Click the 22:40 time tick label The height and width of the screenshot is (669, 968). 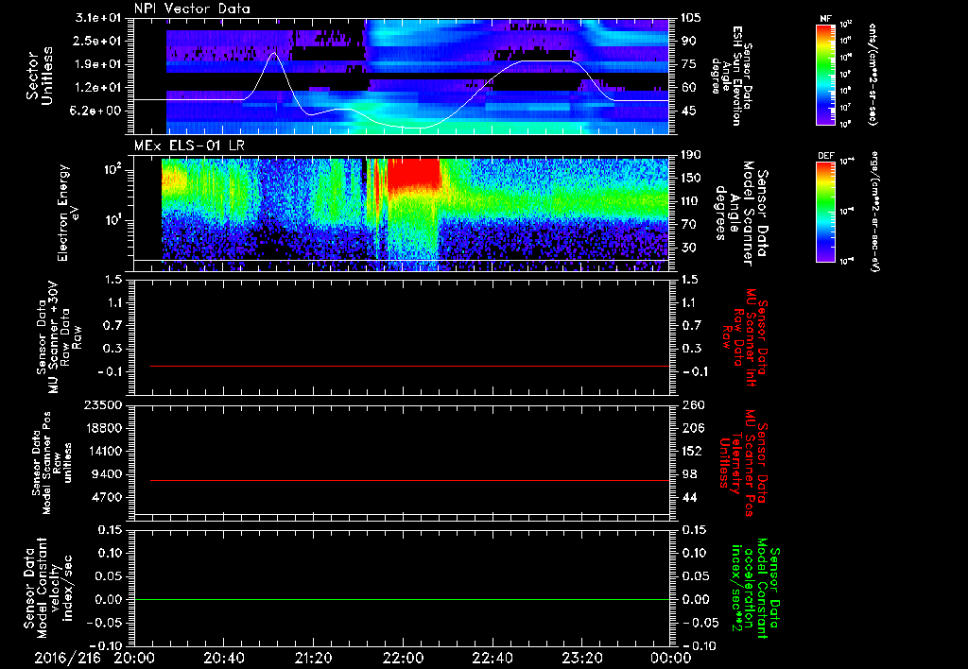tap(493, 658)
